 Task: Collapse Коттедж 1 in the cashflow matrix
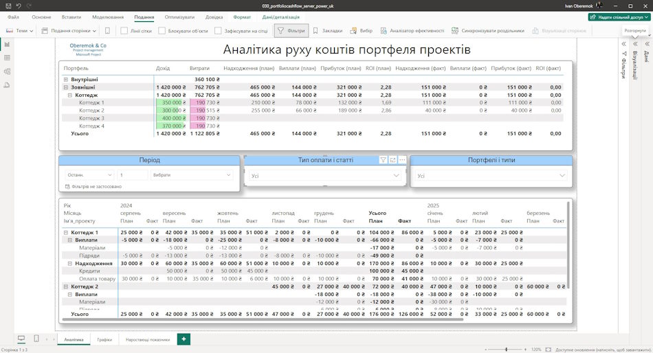(66, 233)
